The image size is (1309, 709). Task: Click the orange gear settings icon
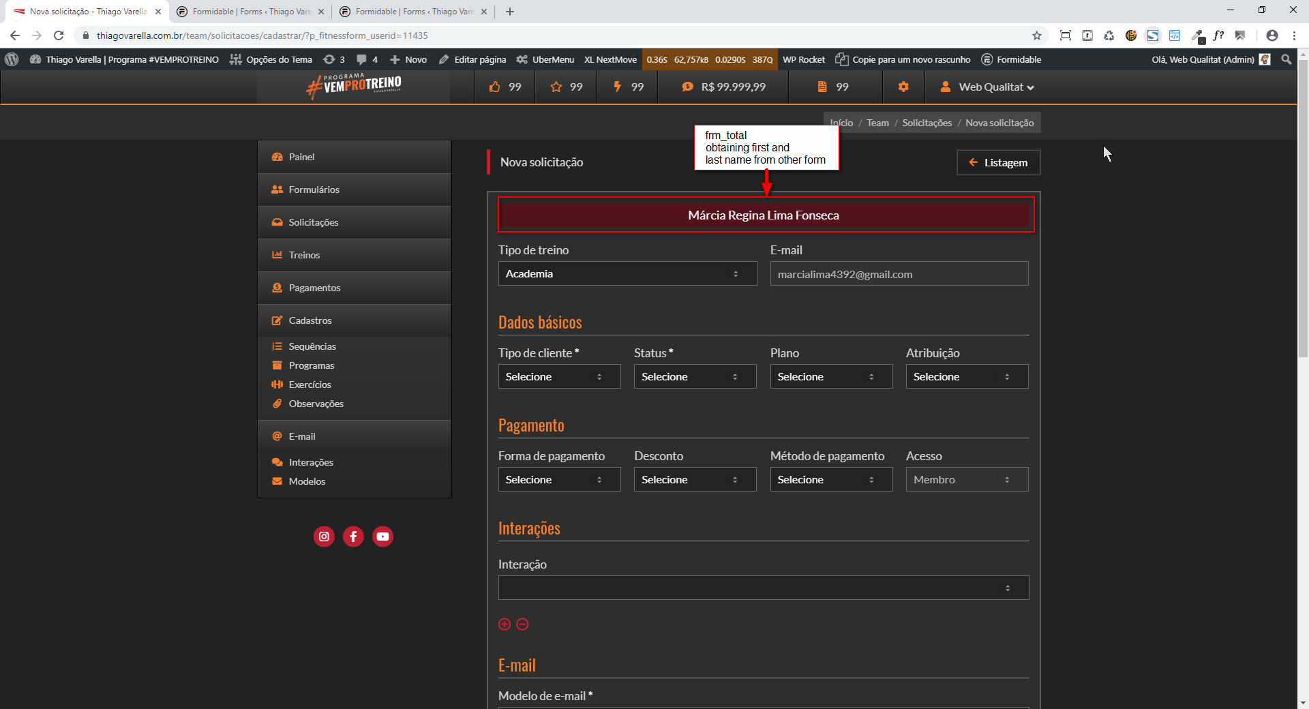(903, 87)
